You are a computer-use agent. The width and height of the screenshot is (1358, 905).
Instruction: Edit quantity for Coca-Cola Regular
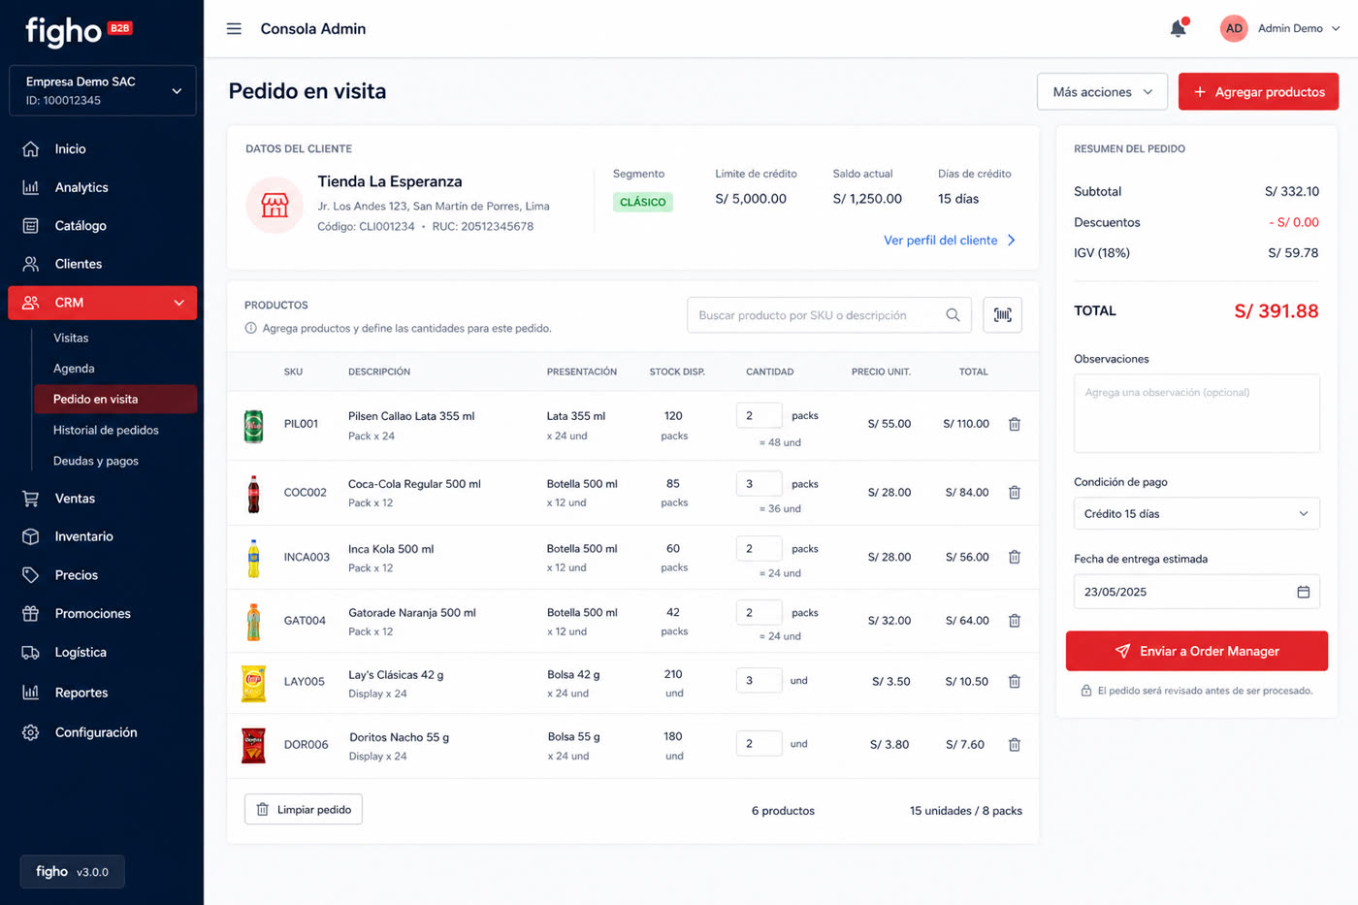pos(759,484)
